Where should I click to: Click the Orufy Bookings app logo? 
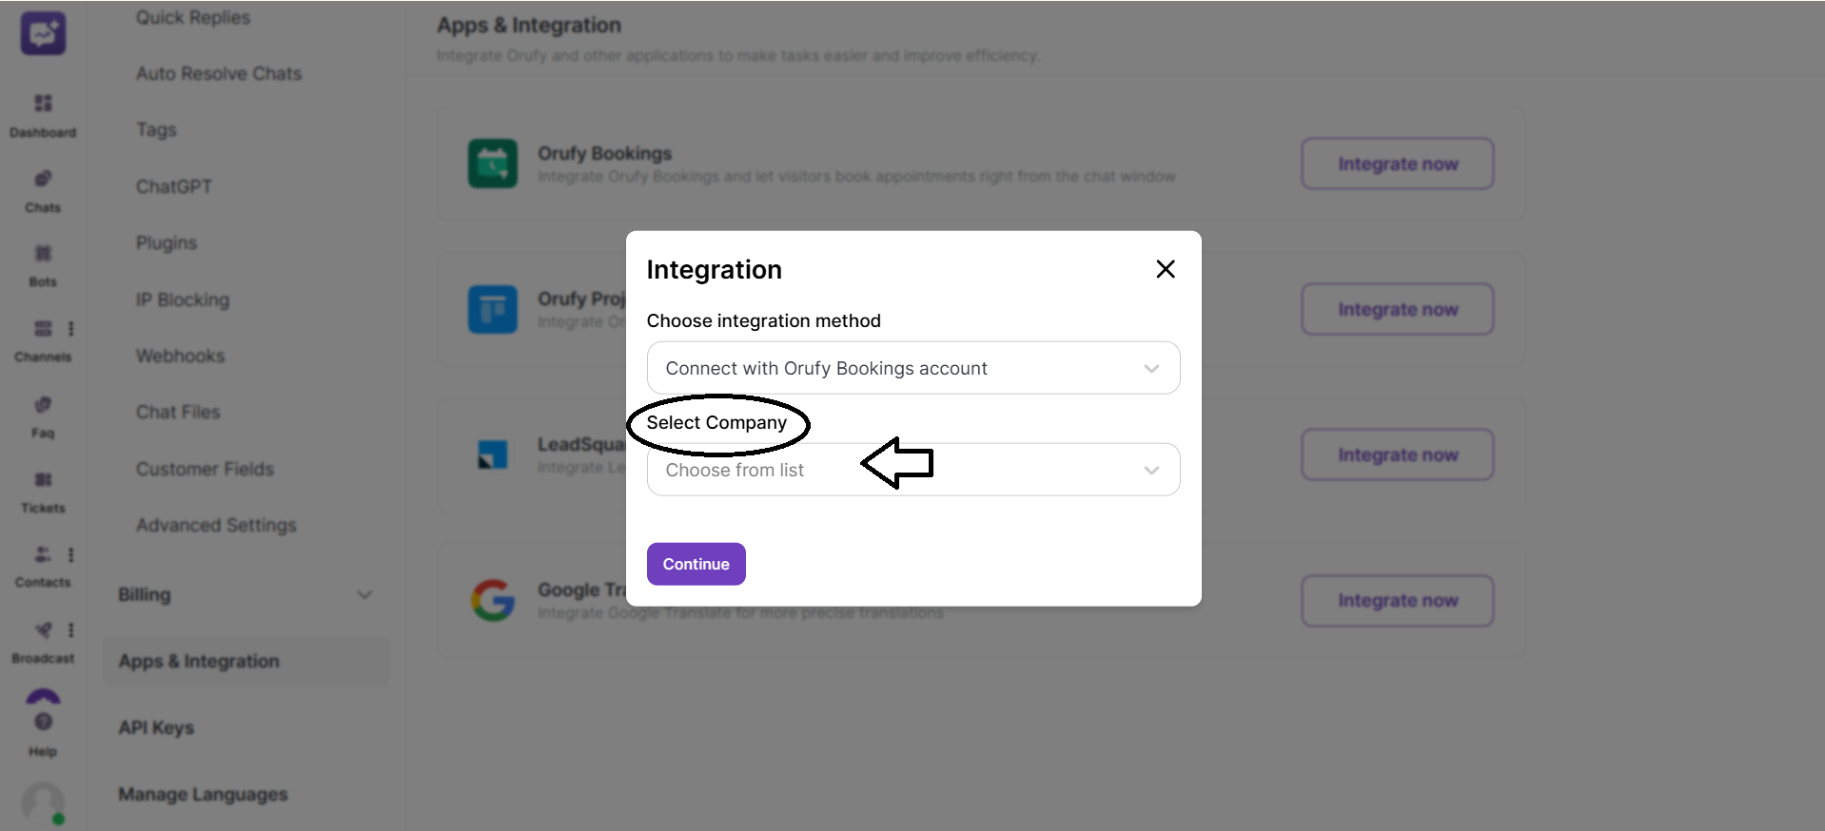[492, 164]
